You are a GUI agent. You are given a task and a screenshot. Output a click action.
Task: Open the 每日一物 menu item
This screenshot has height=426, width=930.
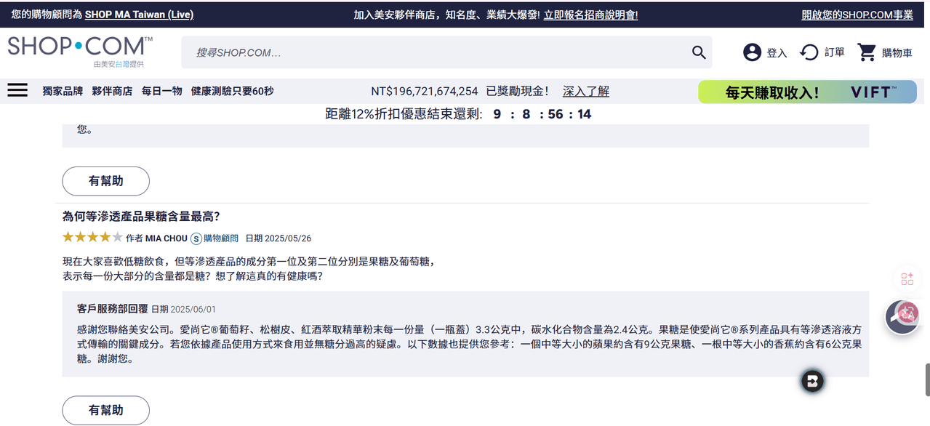(161, 91)
